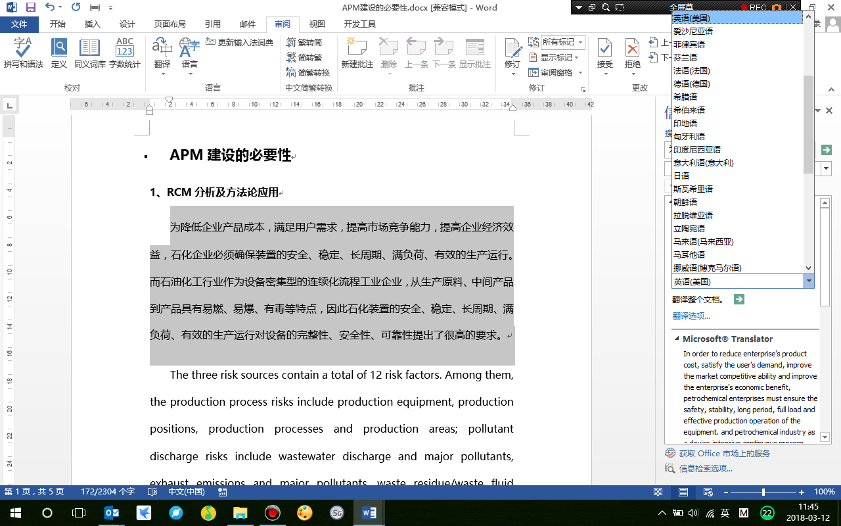Viewport: 841px width, 526px height.
Task: Select 希伯来语 in language list
Action: [x=737, y=110]
